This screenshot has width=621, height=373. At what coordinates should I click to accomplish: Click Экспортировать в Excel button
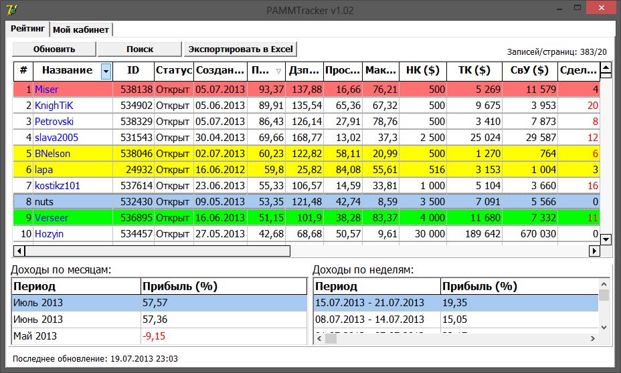[x=241, y=49]
